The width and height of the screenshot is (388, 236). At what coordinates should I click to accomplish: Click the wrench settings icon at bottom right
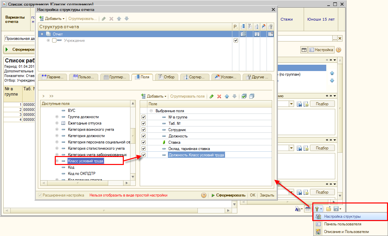[318, 209]
